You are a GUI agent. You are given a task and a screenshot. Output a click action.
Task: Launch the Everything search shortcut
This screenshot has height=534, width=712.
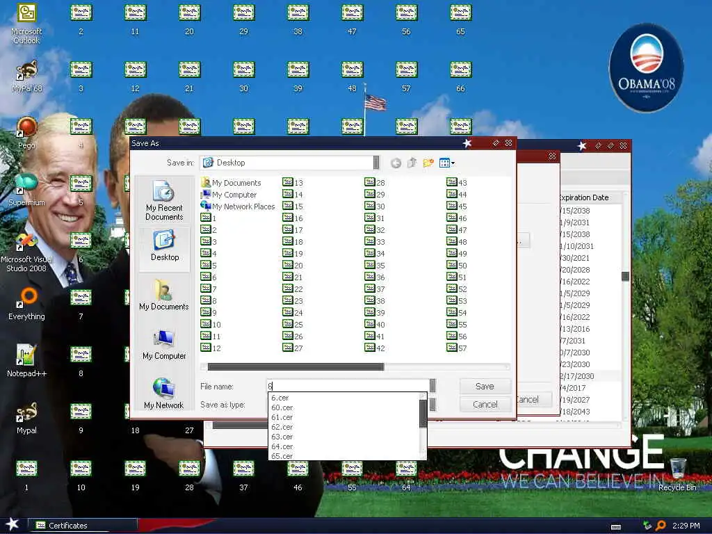pyautogui.click(x=26, y=305)
